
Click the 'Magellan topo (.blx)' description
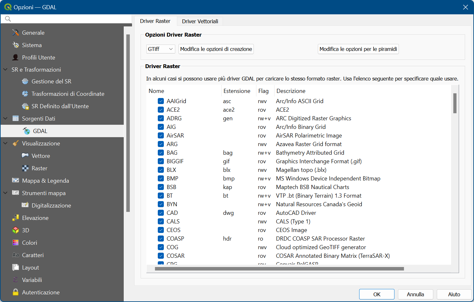click(x=301, y=170)
